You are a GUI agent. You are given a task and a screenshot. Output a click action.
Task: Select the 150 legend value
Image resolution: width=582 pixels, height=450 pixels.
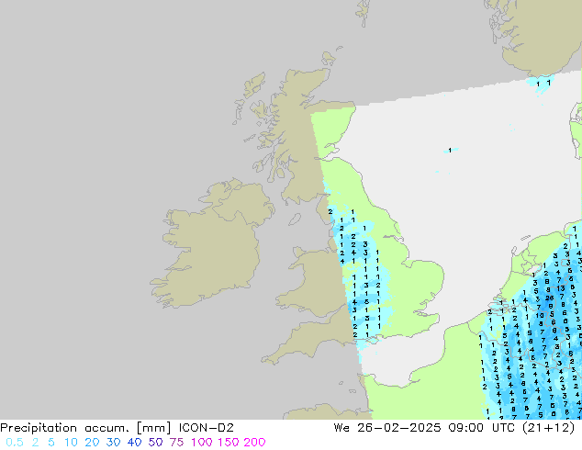[229, 443]
